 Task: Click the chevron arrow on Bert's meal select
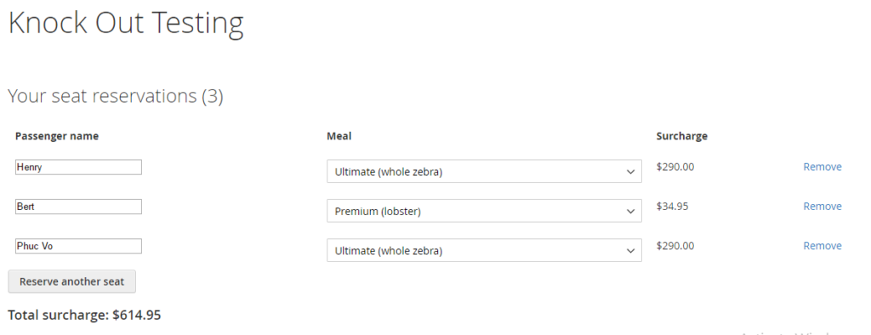[630, 211]
